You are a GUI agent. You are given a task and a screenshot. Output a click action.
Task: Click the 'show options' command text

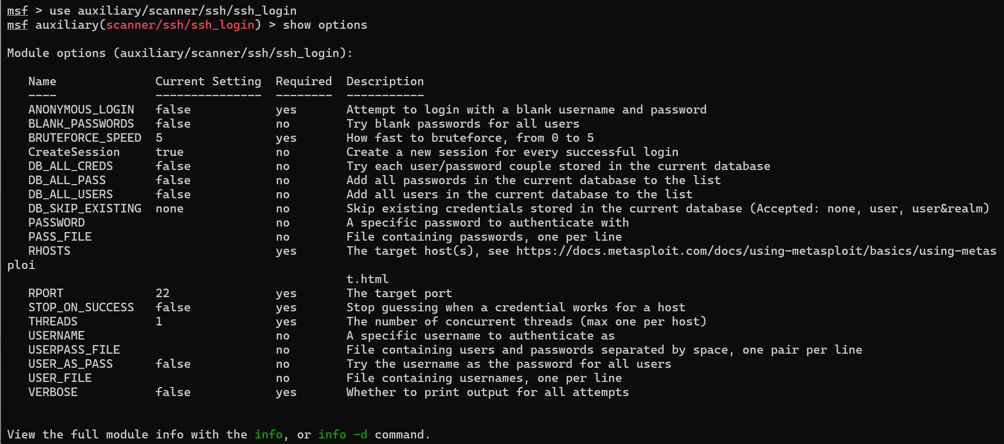coord(325,25)
